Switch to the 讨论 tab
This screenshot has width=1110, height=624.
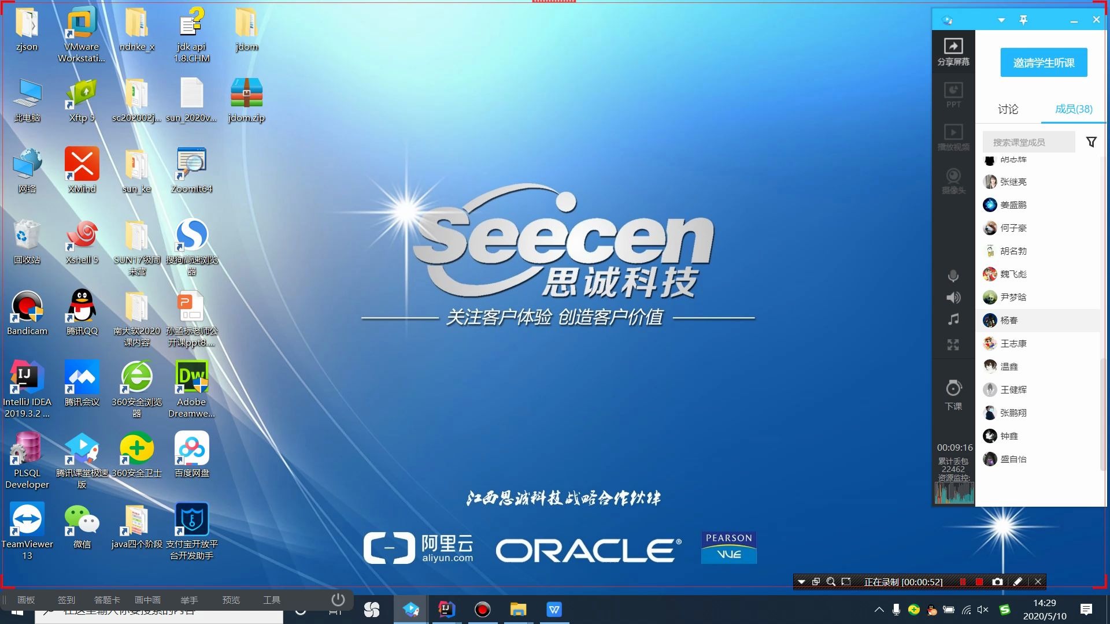[1008, 109]
